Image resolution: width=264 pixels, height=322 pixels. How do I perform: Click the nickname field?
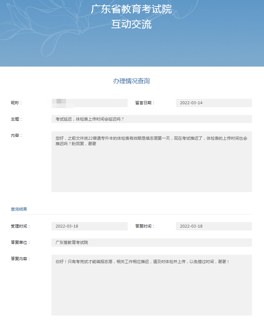click(x=90, y=103)
